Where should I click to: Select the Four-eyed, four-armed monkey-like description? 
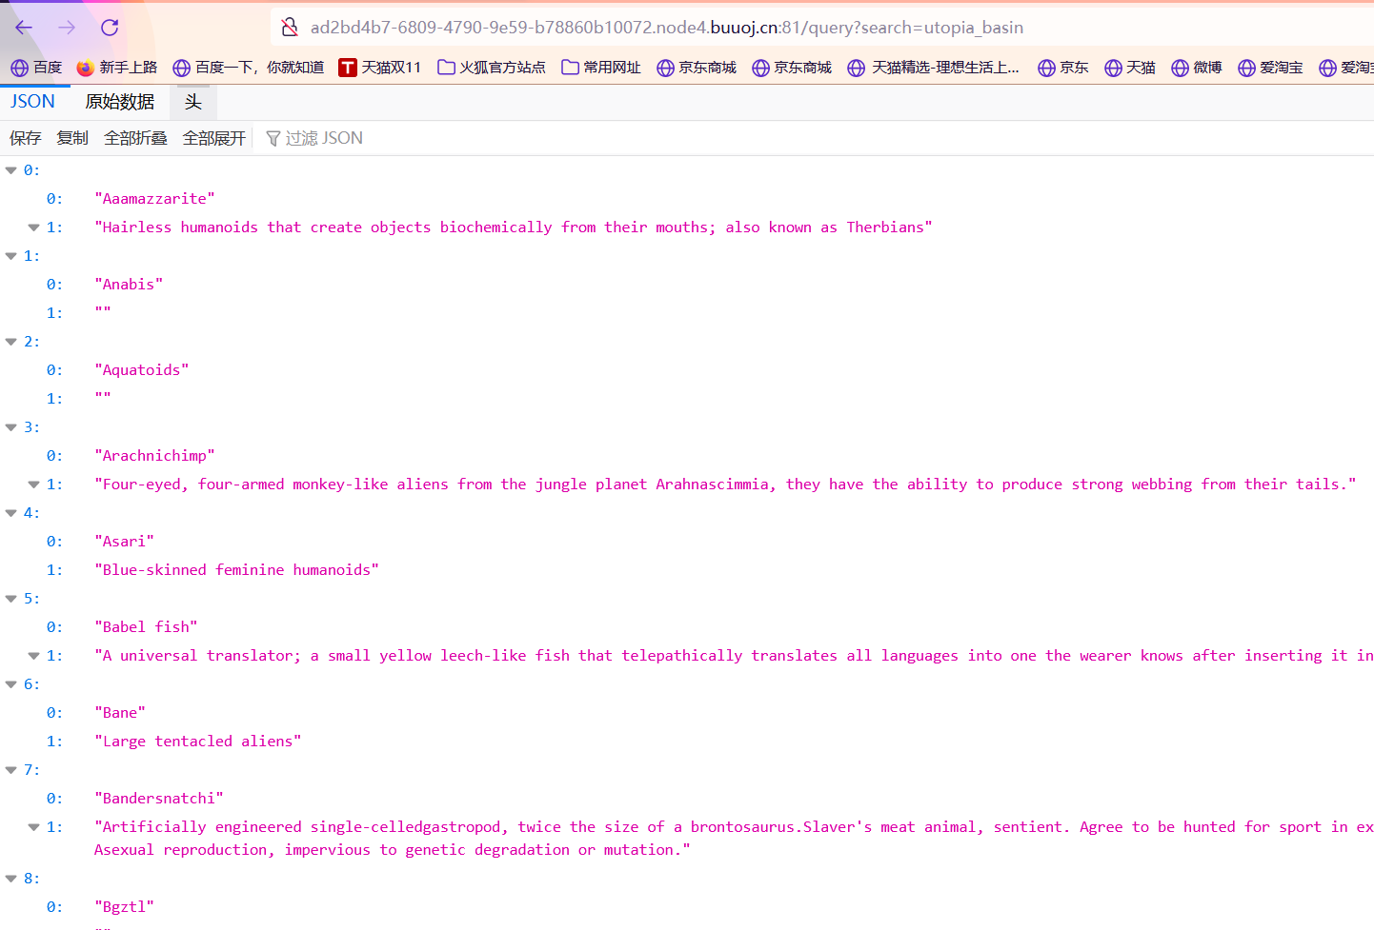[725, 485]
